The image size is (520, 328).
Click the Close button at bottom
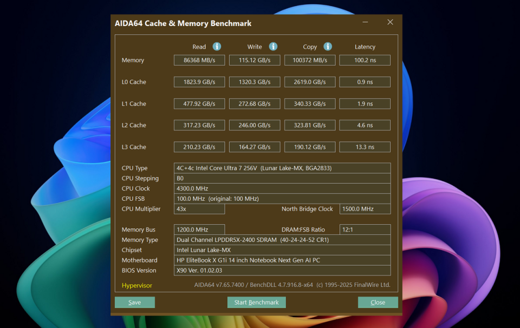(378, 302)
